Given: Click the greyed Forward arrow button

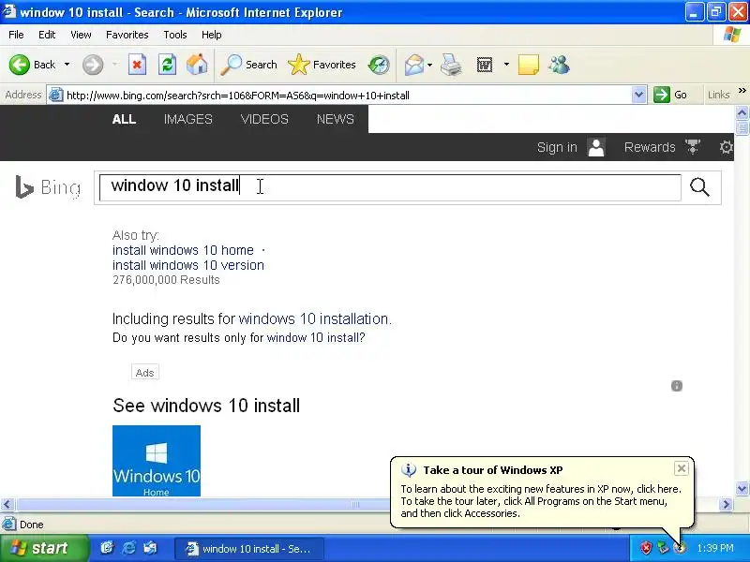Looking at the screenshot, I should pos(93,65).
